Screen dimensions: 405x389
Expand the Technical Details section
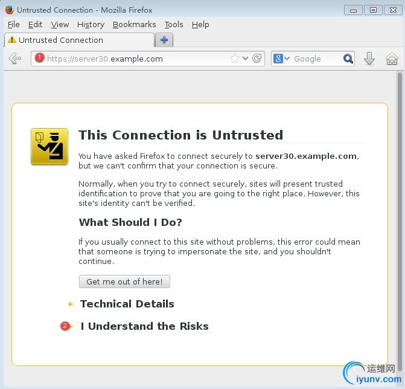tap(127, 304)
